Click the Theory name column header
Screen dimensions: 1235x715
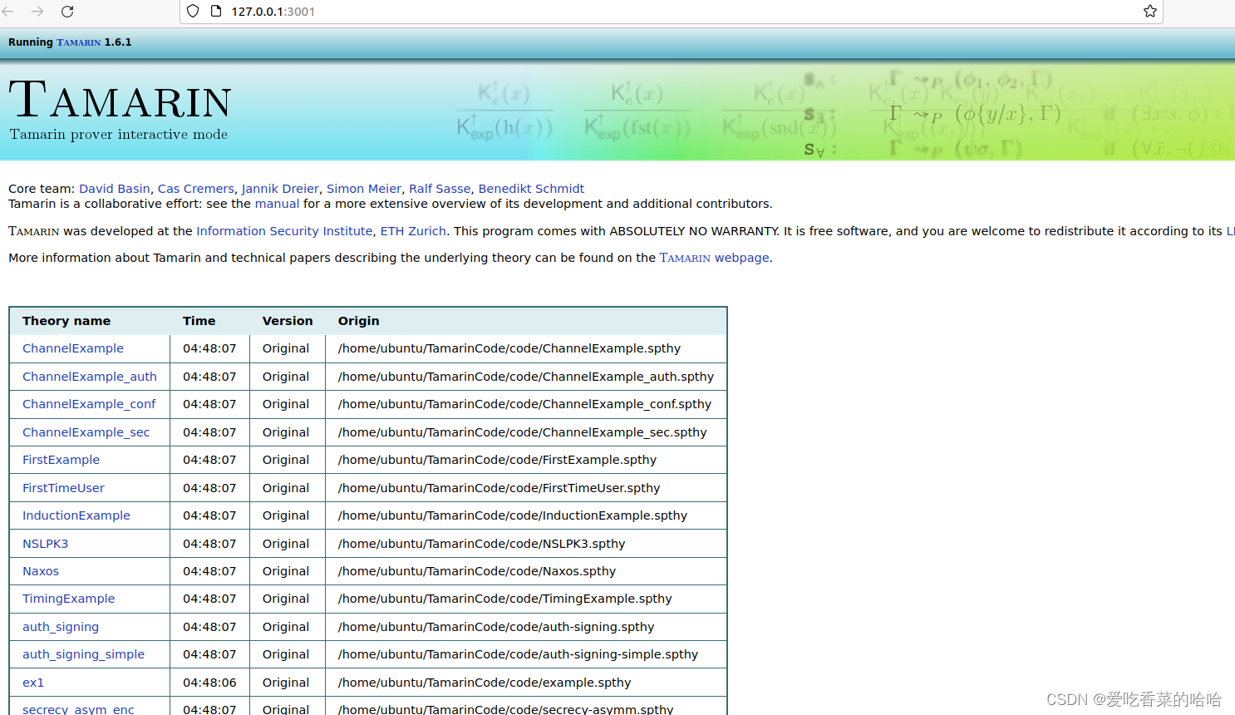(x=66, y=321)
